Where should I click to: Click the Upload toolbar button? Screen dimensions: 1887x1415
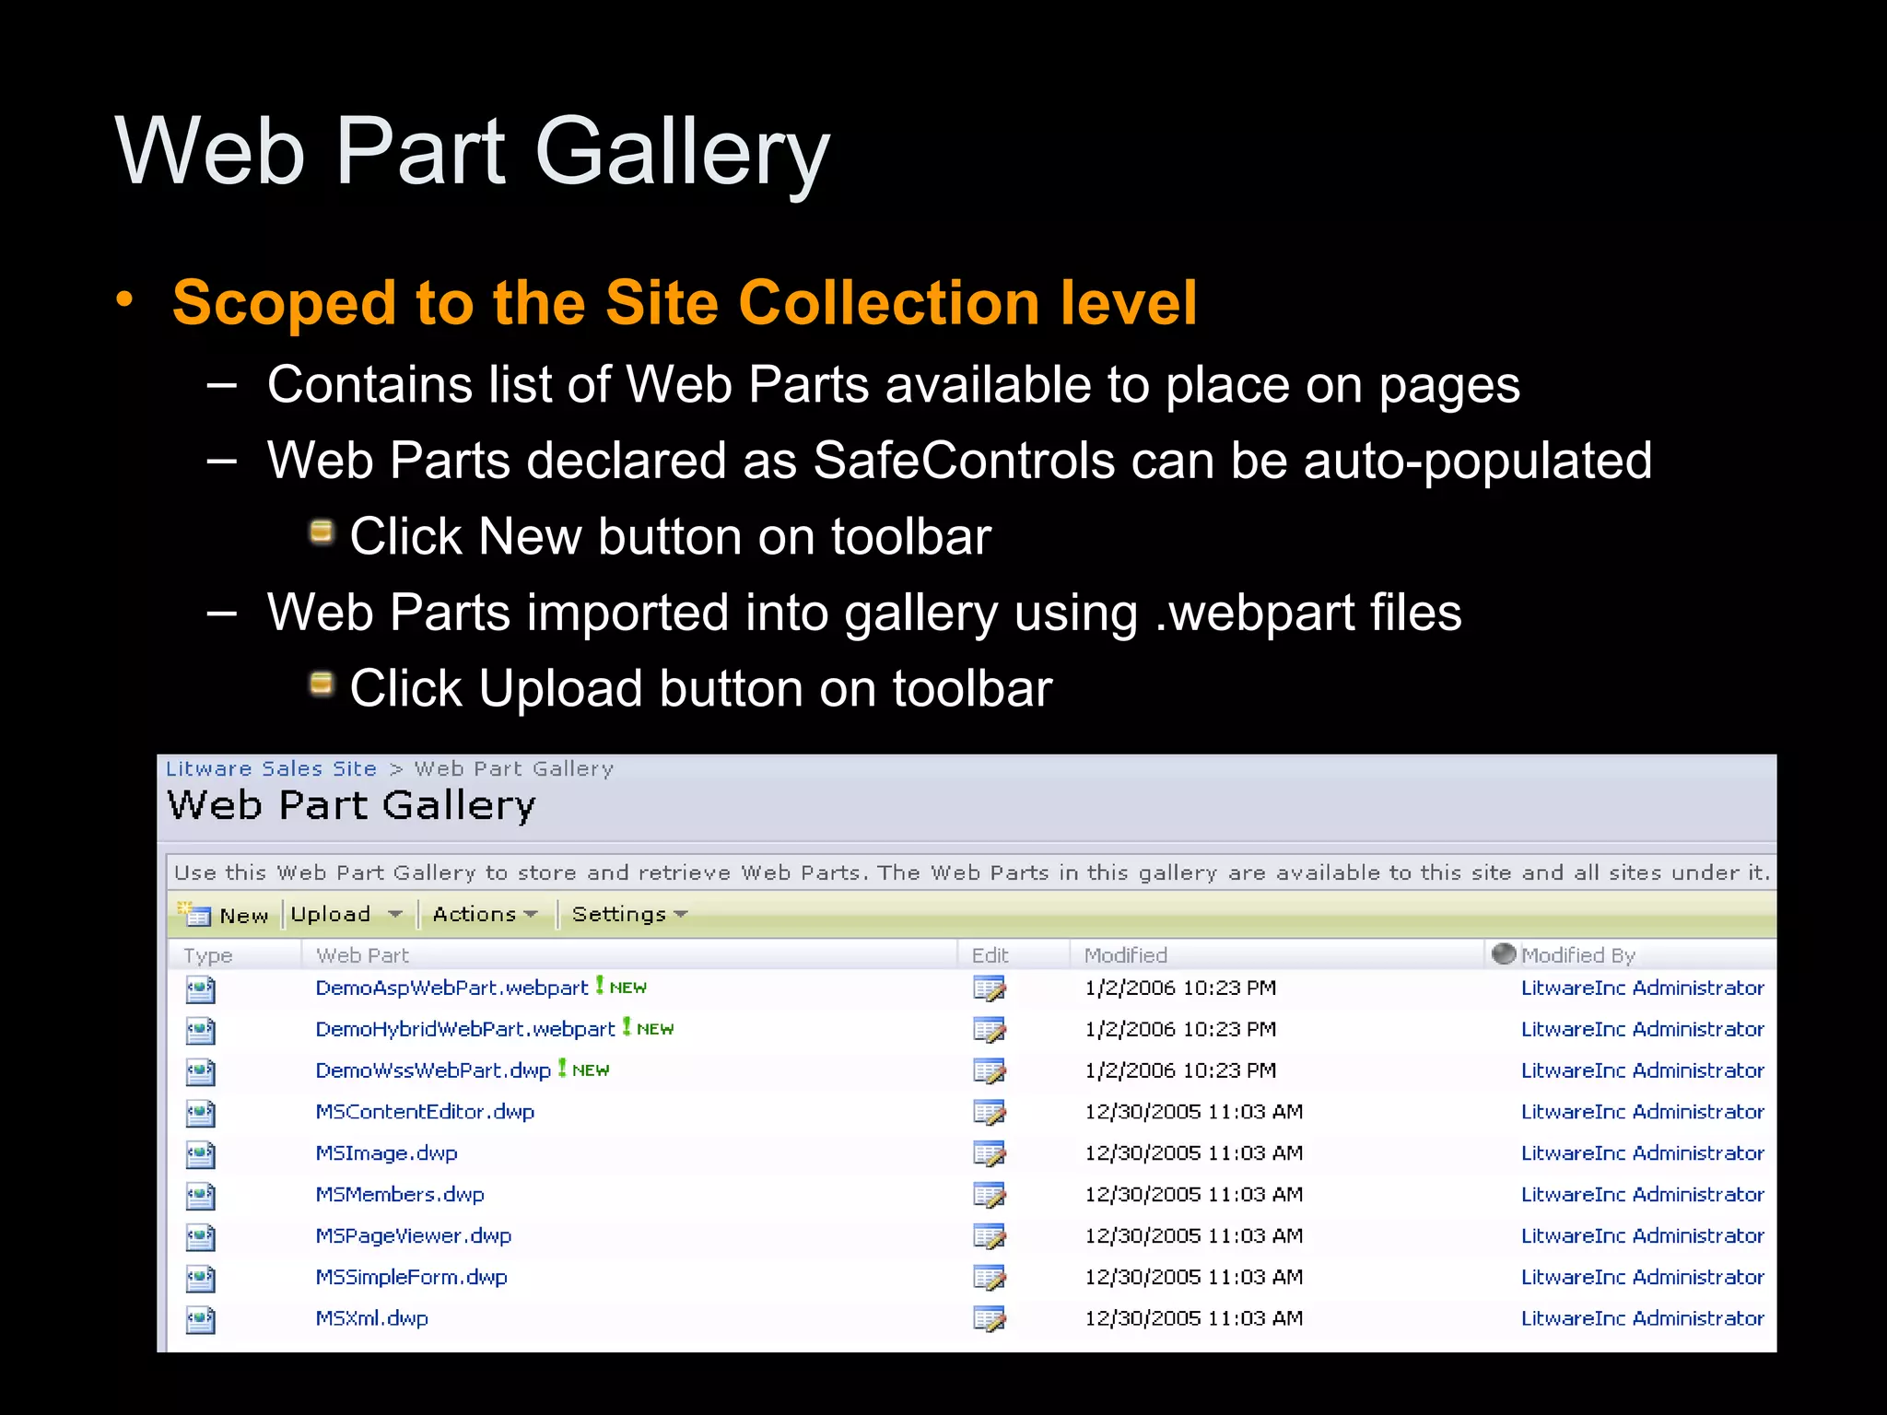[x=330, y=914]
